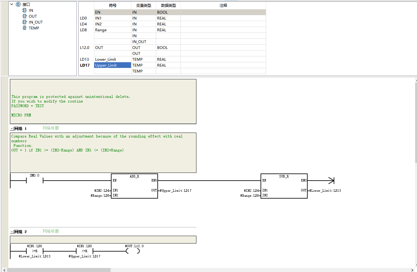Select the SUB_R instruction box

tap(284, 186)
